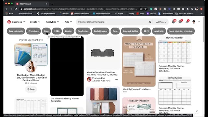Expand the Analytics dropdown menu
Viewport: 208px width, 117px height.
point(52,22)
